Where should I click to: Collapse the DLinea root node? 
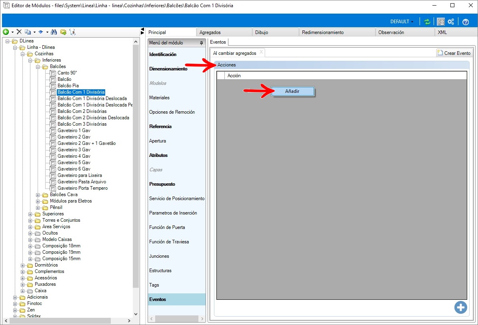[7, 41]
